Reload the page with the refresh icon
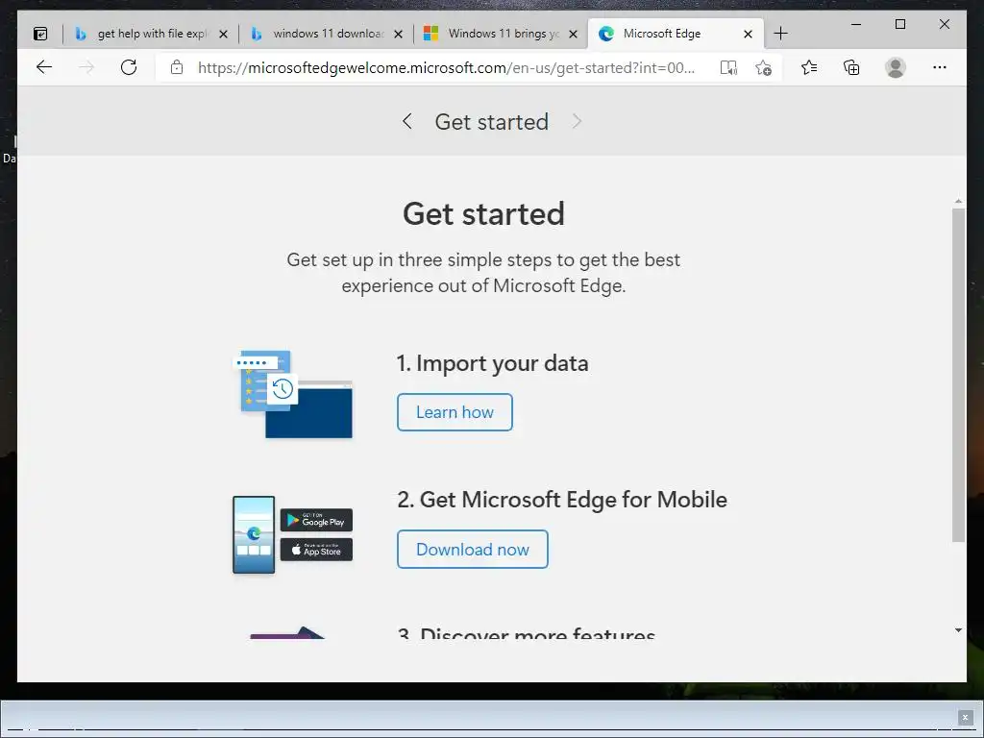 point(129,67)
